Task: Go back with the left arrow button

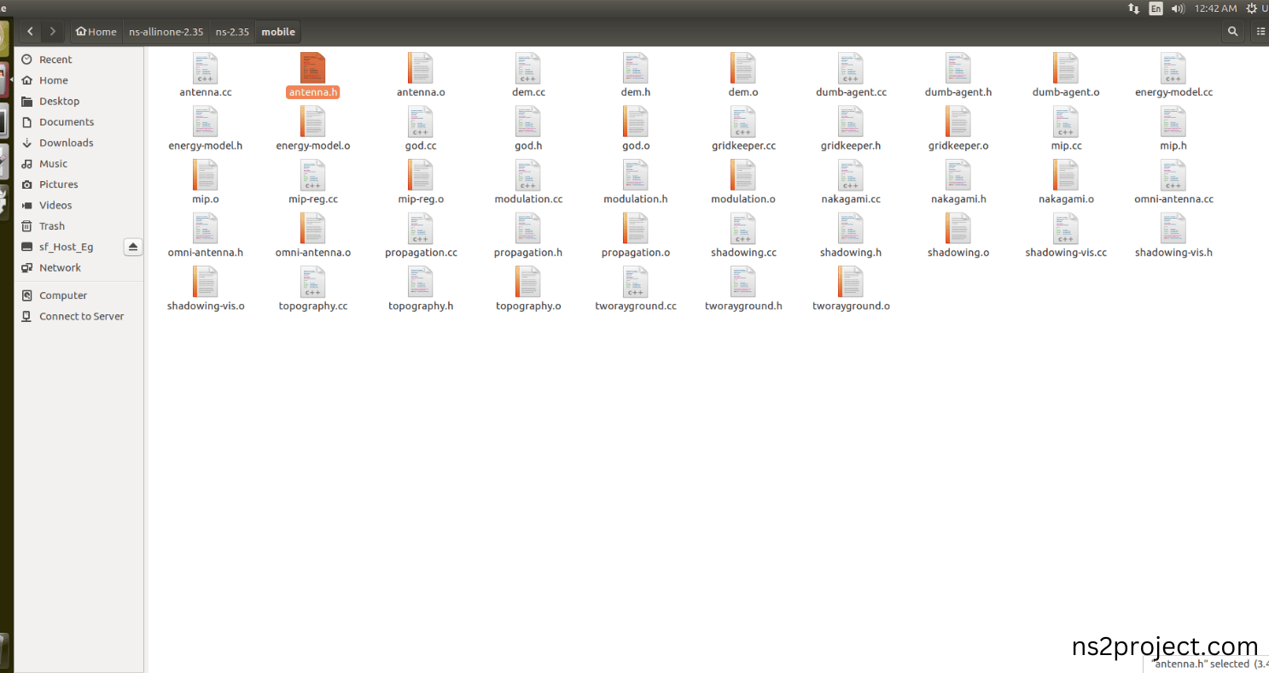Action: (x=30, y=32)
